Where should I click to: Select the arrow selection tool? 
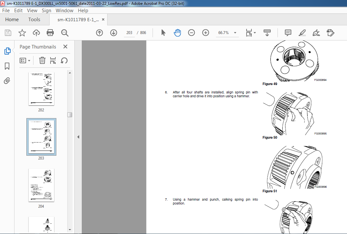163,33
